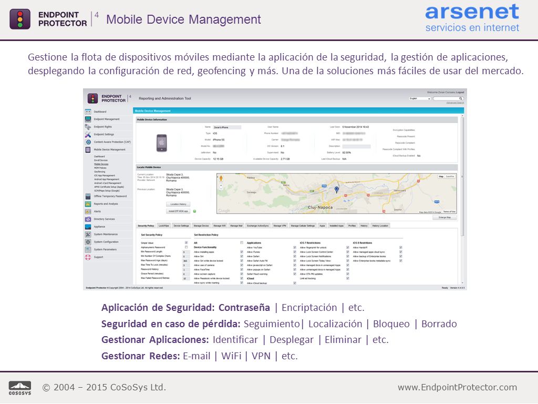Screen dimensions: 538x404
Task: Toggle Limit ad tracking checkbox
Action: point(348,279)
